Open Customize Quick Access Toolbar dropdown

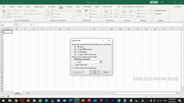pos(22,2)
